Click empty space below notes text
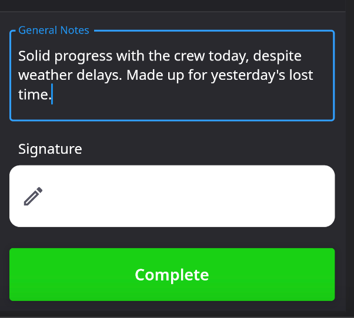The width and height of the screenshot is (354, 318). (172, 111)
